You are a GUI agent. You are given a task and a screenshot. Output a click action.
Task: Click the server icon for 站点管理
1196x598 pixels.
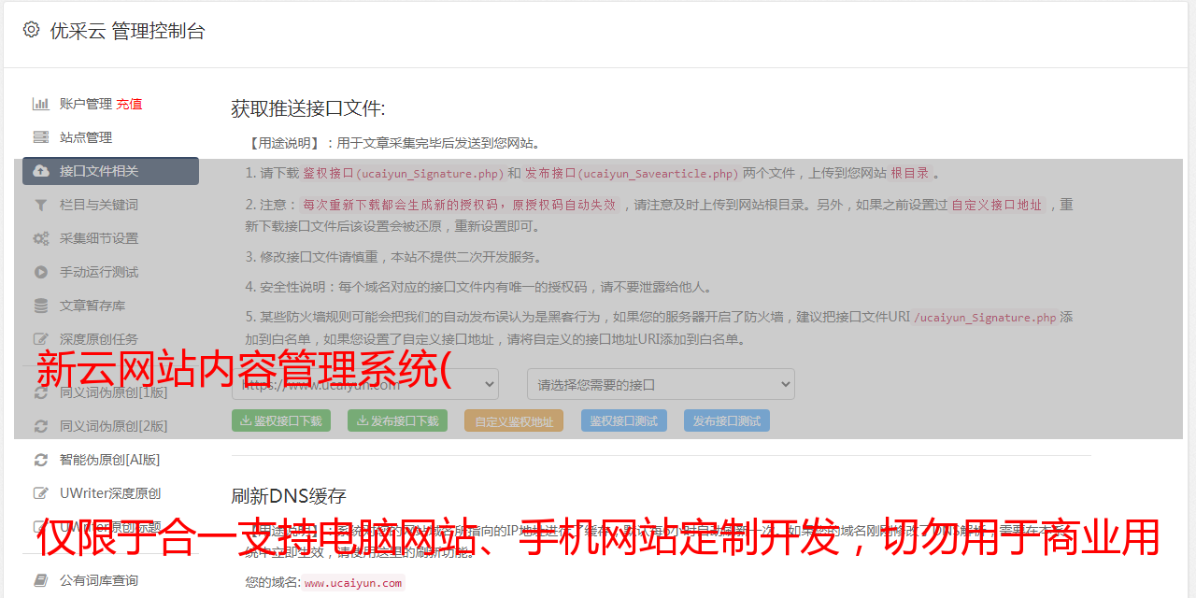pos(41,137)
